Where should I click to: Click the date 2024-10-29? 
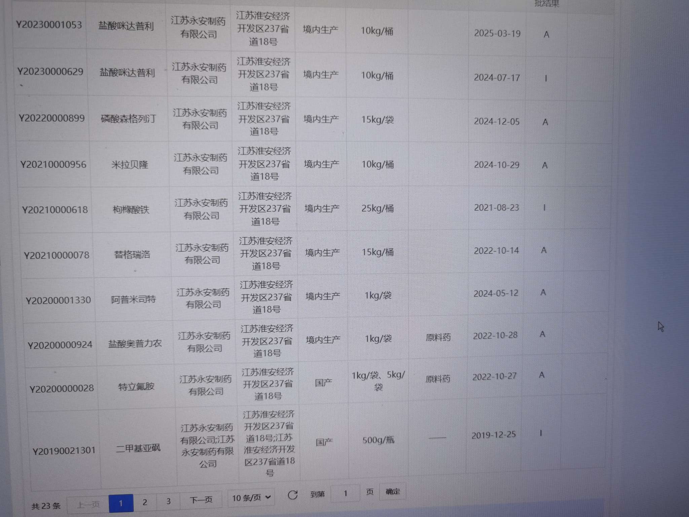pyautogui.click(x=497, y=165)
